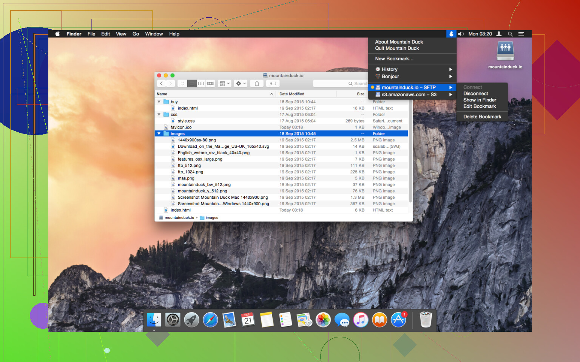Click the Share toolbar button in Finder
The height and width of the screenshot is (362, 580).
click(x=257, y=83)
